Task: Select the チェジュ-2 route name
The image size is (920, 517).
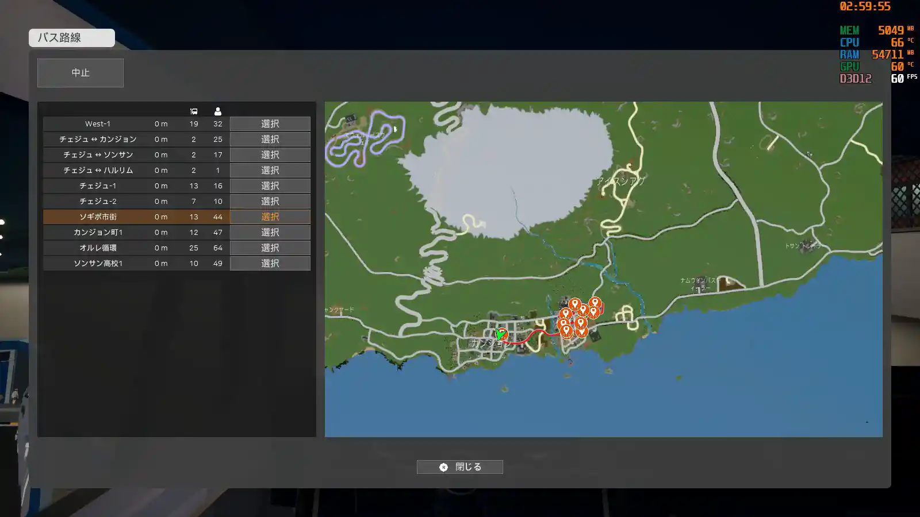Action: 98,202
